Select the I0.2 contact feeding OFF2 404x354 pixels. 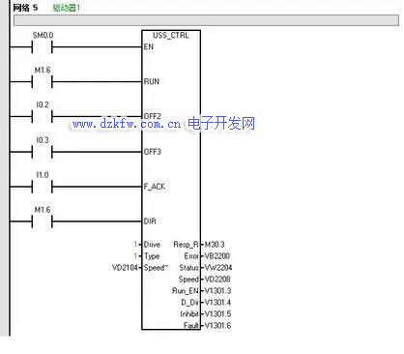pyautogui.click(x=43, y=117)
